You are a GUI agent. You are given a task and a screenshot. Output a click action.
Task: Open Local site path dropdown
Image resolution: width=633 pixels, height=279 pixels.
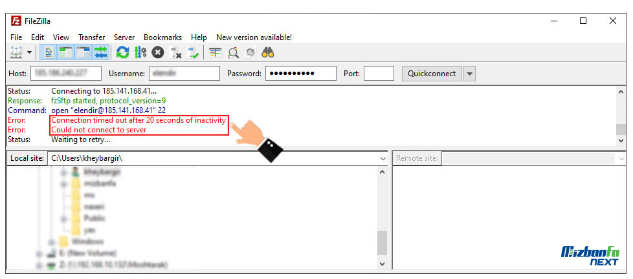[x=384, y=159]
